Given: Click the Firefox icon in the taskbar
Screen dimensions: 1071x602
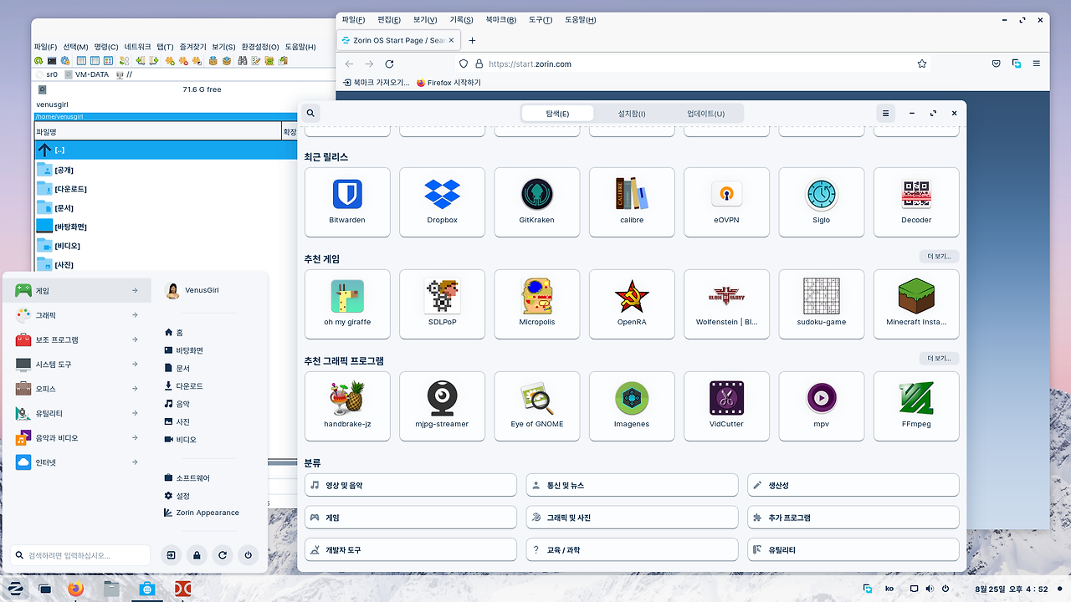Looking at the screenshot, I should [77, 589].
